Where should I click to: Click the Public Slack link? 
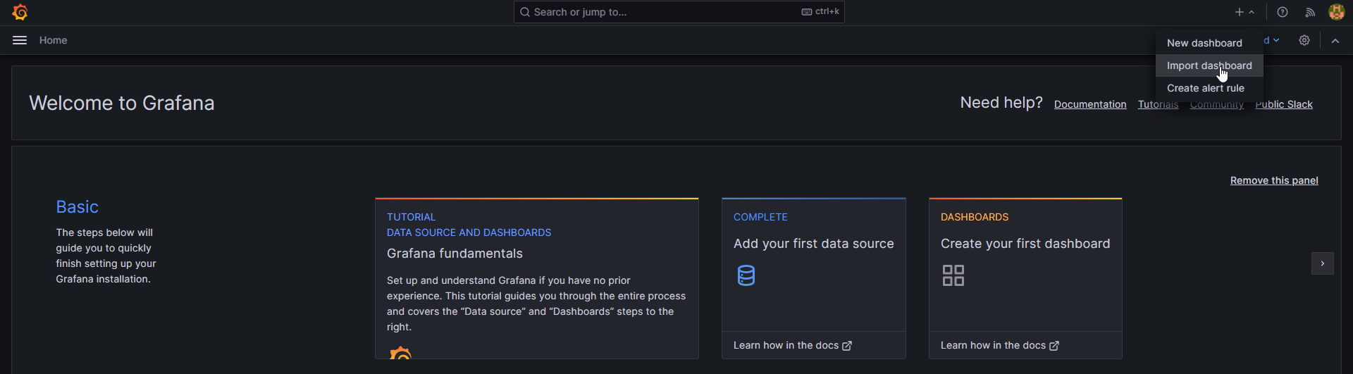1283,104
